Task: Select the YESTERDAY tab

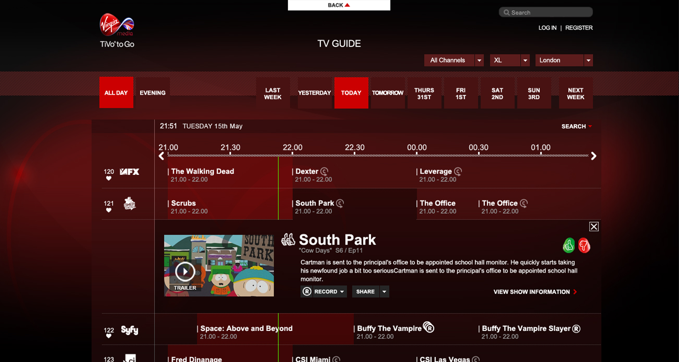Action: pyautogui.click(x=314, y=93)
